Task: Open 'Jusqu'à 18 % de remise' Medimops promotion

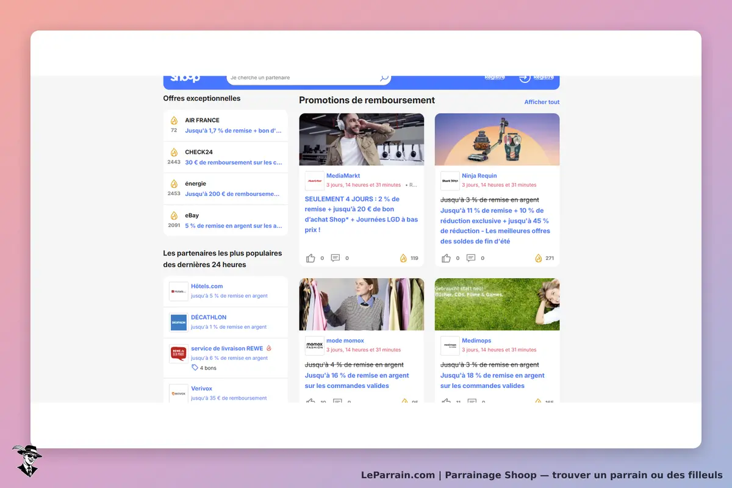Action: 492,381
